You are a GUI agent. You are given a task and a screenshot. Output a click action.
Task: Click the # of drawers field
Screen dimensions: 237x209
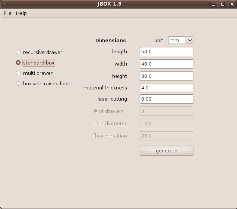(x=166, y=111)
